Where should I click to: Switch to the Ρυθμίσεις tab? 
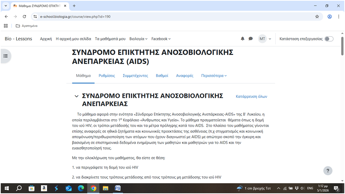pyautogui.click(x=106, y=76)
